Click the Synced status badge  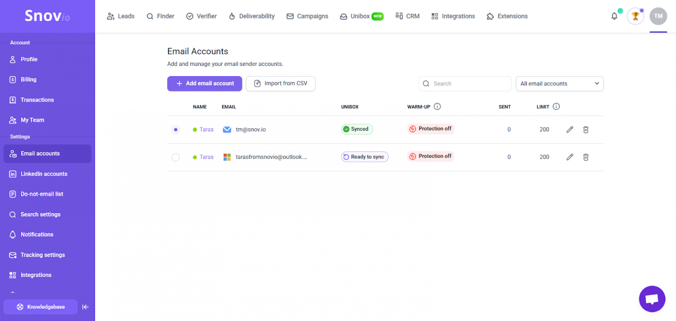click(x=357, y=129)
